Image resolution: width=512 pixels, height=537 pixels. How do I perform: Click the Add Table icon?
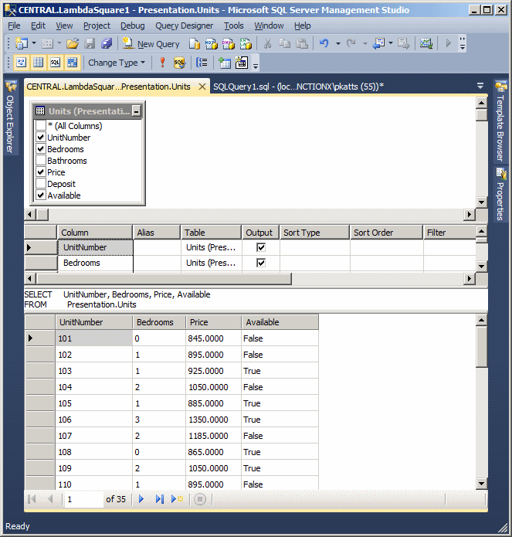(x=225, y=63)
